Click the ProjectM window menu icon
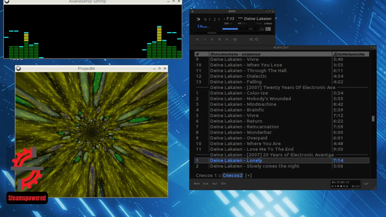 18,68
